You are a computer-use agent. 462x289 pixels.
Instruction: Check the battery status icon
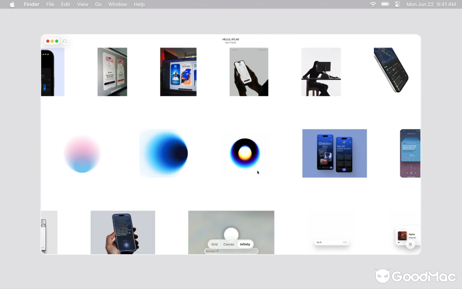click(385, 4)
